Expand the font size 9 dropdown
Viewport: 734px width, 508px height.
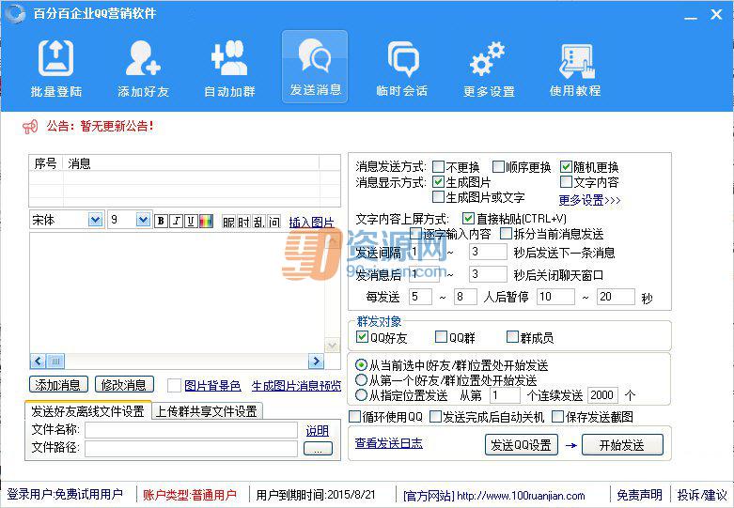[x=143, y=220]
